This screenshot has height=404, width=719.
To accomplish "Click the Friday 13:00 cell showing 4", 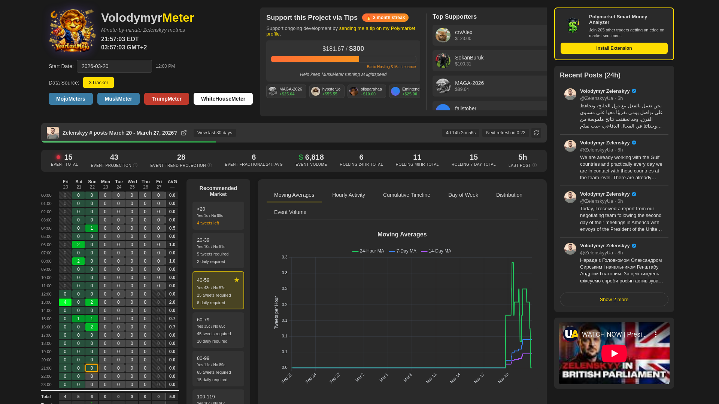I will (65, 302).
